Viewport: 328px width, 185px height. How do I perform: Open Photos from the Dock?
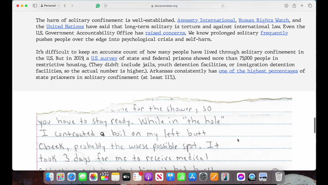pos(94,177)
